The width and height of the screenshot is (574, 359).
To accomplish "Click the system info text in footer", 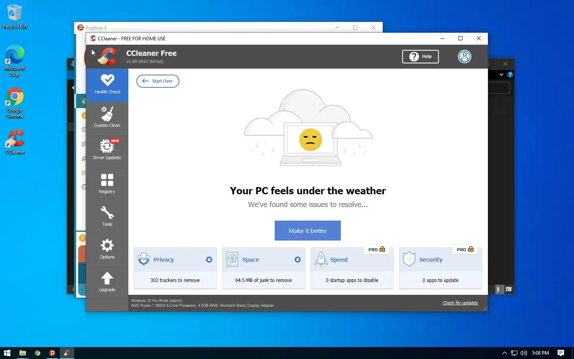I will pos(202,303).
